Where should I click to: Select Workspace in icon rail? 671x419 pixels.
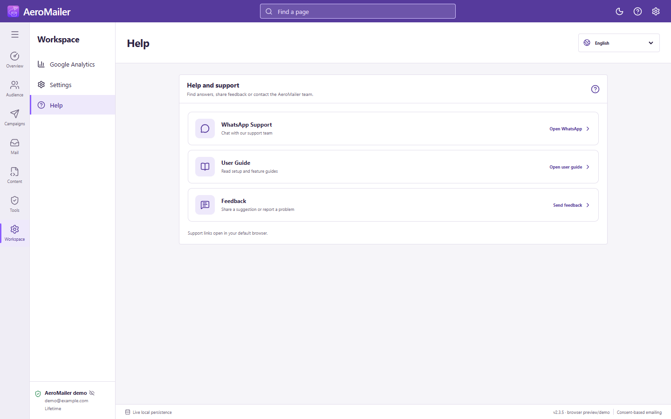pyautogui.click(x=15, y=233)
